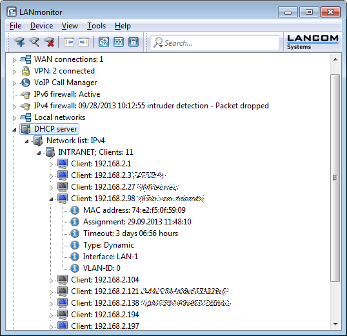Click the vertical scrollbar thumb
The height and width of the screenshot is (336, 347).
click(335, 178)
